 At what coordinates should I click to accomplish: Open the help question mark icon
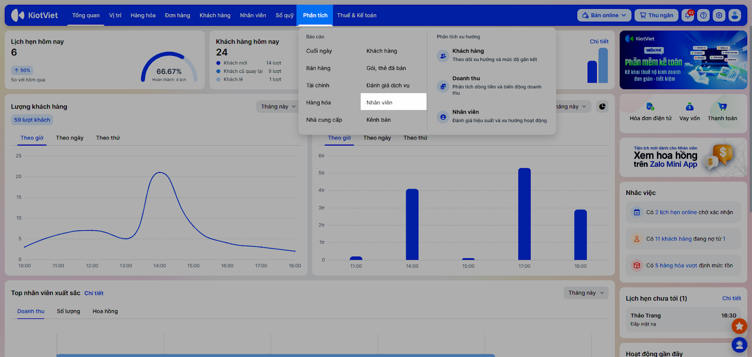pyautogui.click(x=704, y=16)
